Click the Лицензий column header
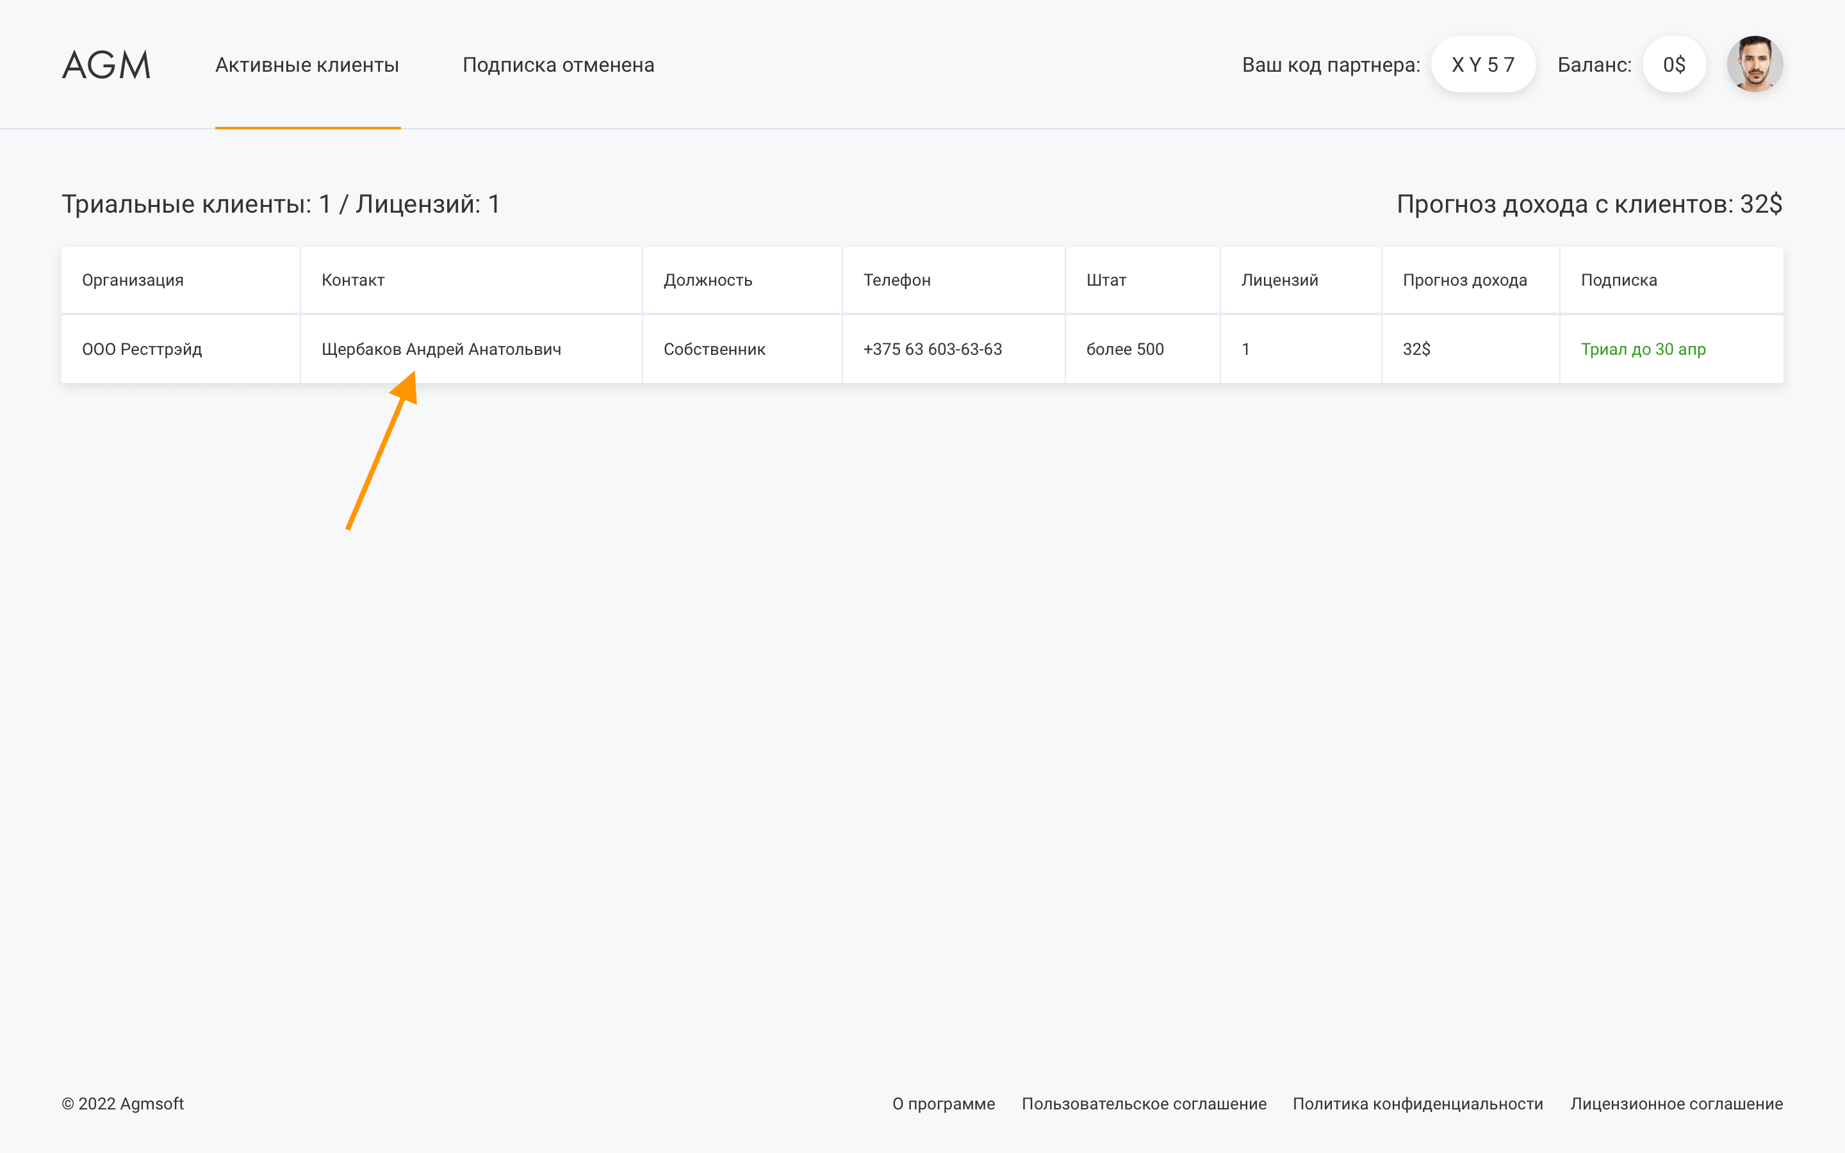1845x1153 pixels. [1279, 280]
